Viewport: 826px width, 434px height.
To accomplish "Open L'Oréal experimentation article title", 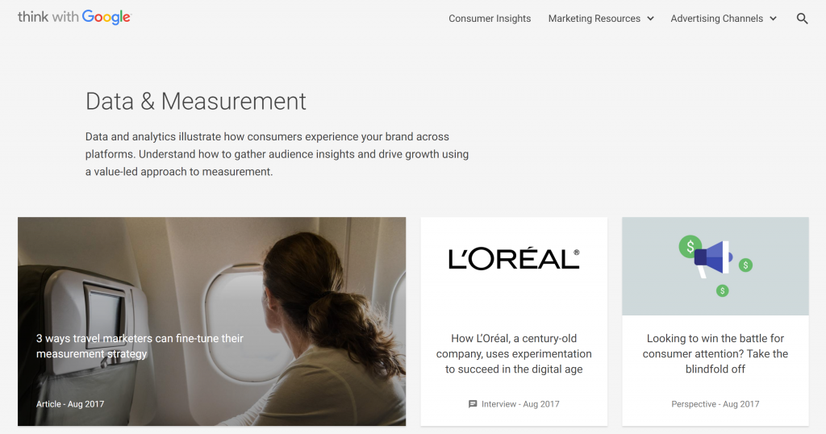I will 514,353.
